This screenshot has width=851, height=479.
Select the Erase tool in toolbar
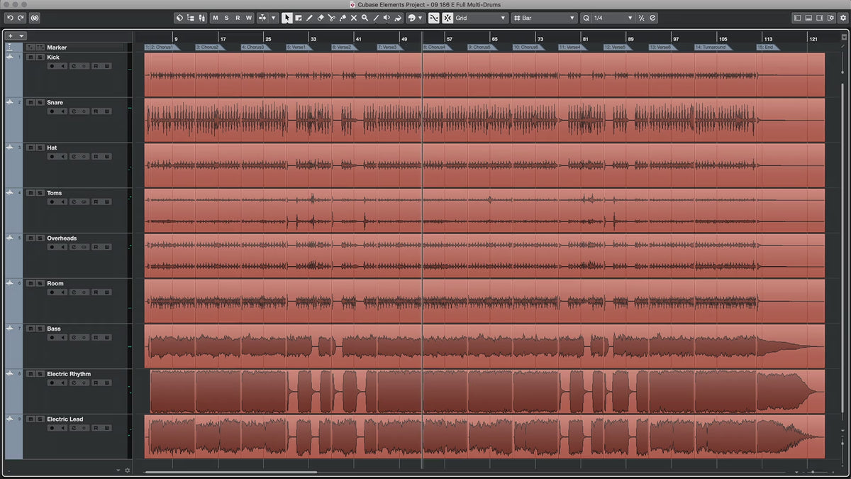click(320, 18)
